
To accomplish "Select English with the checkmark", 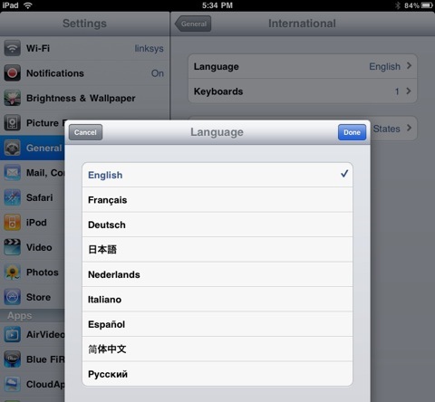I will (217, 175).
